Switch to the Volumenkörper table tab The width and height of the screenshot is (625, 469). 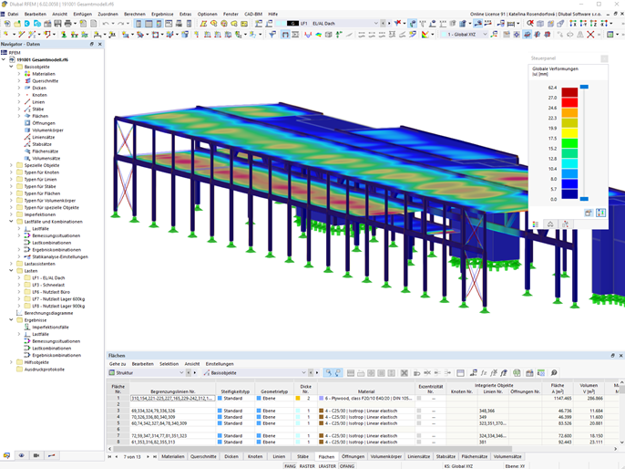[x=386, y=456]
